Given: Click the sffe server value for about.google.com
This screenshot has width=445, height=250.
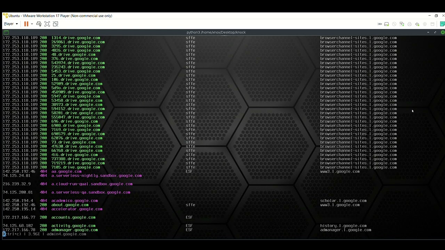Looking at the screenshot, I should (x=190, y=205).
